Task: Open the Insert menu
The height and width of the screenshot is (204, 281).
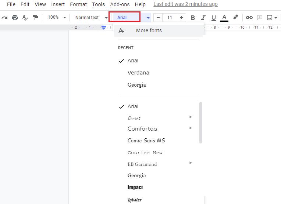Action: [58, 4]
